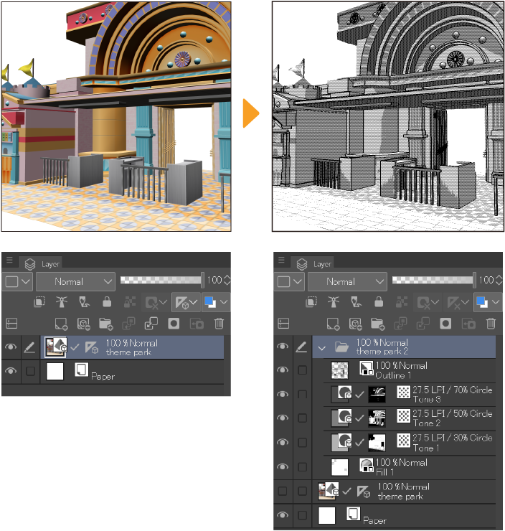Merge with layer below in left panel

coord(151,324)
